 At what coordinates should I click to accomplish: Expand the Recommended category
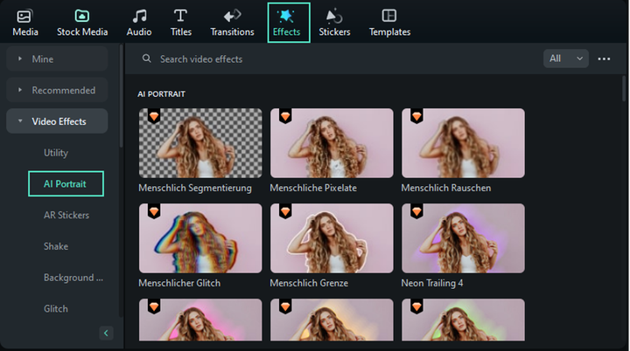pyautogui.click(x=57, y=90)
